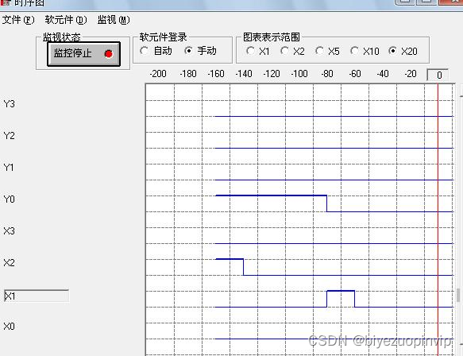The image size is (463, 356).
Task: Set chart range to X10
Action: pos(354,51)
